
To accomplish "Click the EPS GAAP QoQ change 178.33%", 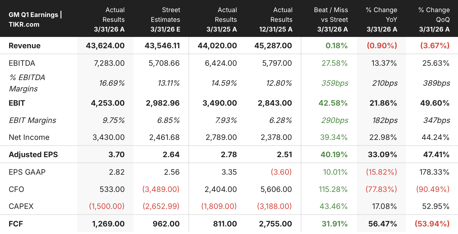I will pyautogui.click(x=434, y=172).
